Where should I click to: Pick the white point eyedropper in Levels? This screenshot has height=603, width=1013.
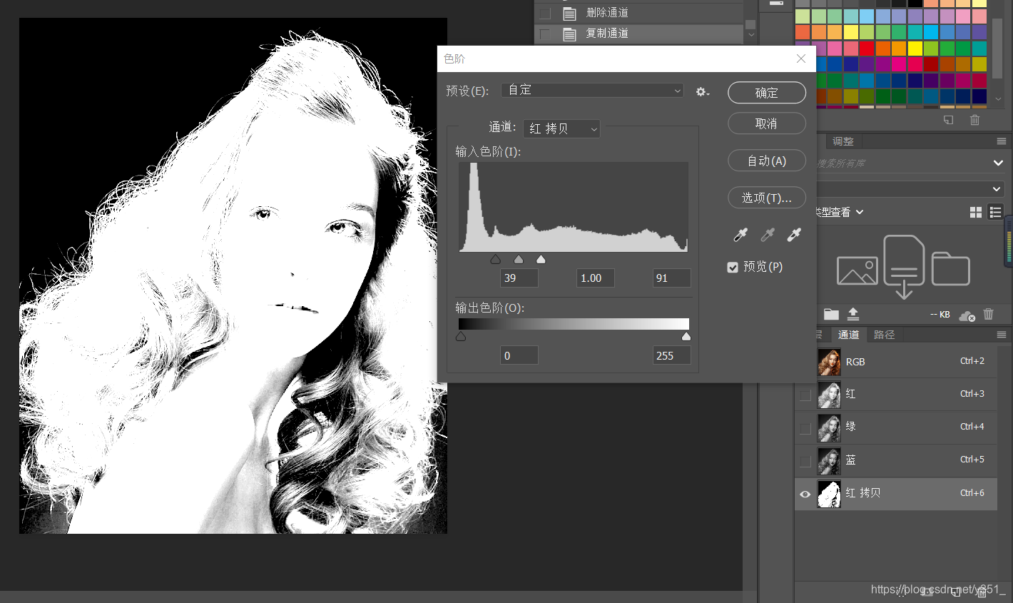click(794, 234)
